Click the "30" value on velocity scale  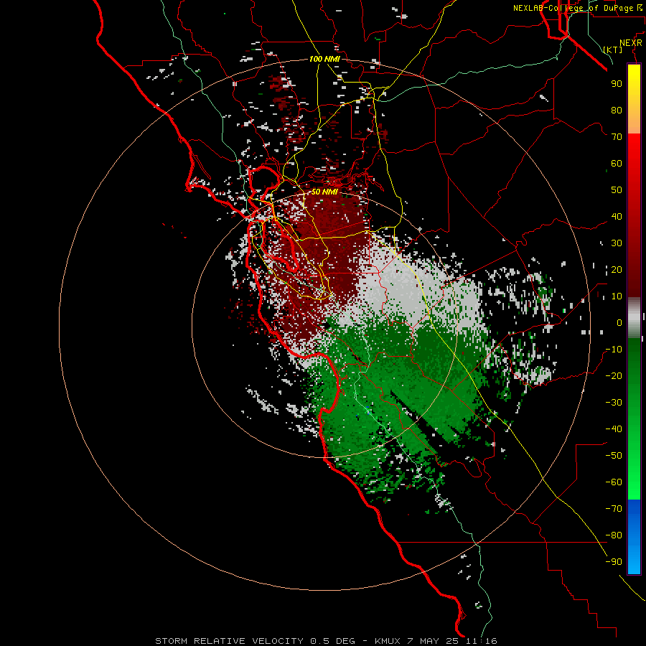[x=617, y=243]
